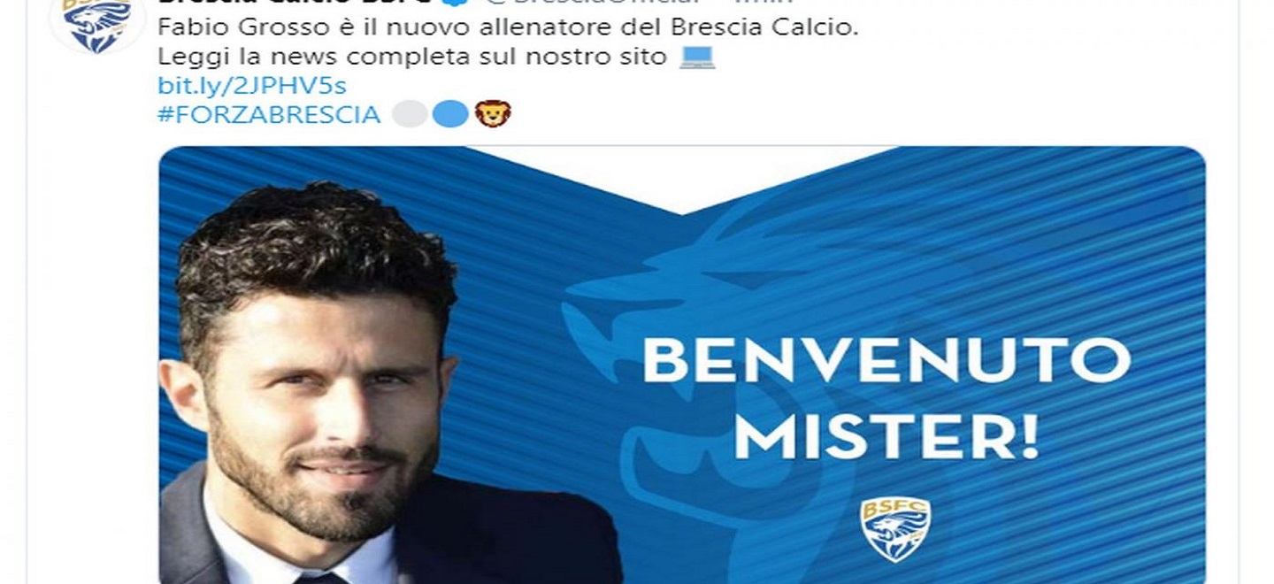The height and width of the screenshot is (584, 1274).
Task: Click the 'MISTER!' text in the banner
Action: tap(887, 437)
